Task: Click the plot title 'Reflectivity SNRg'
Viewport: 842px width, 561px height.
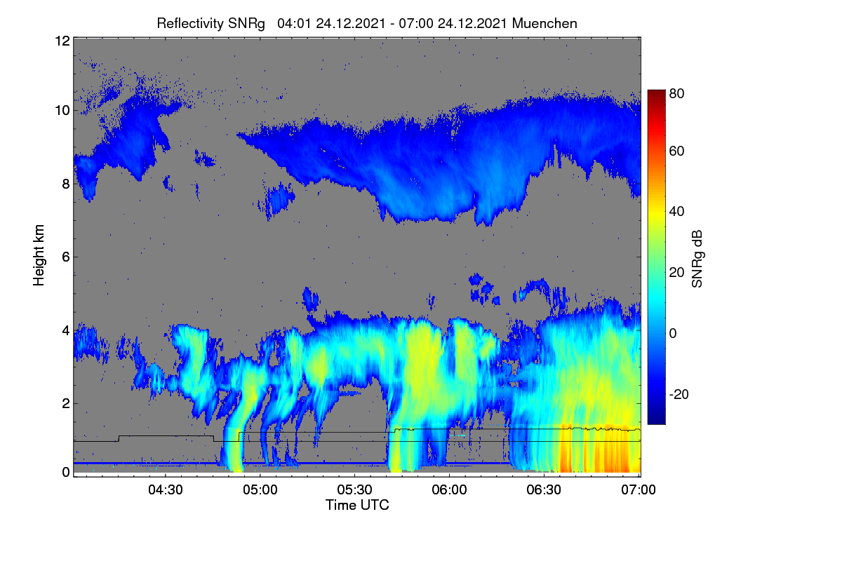Action: 210,23
